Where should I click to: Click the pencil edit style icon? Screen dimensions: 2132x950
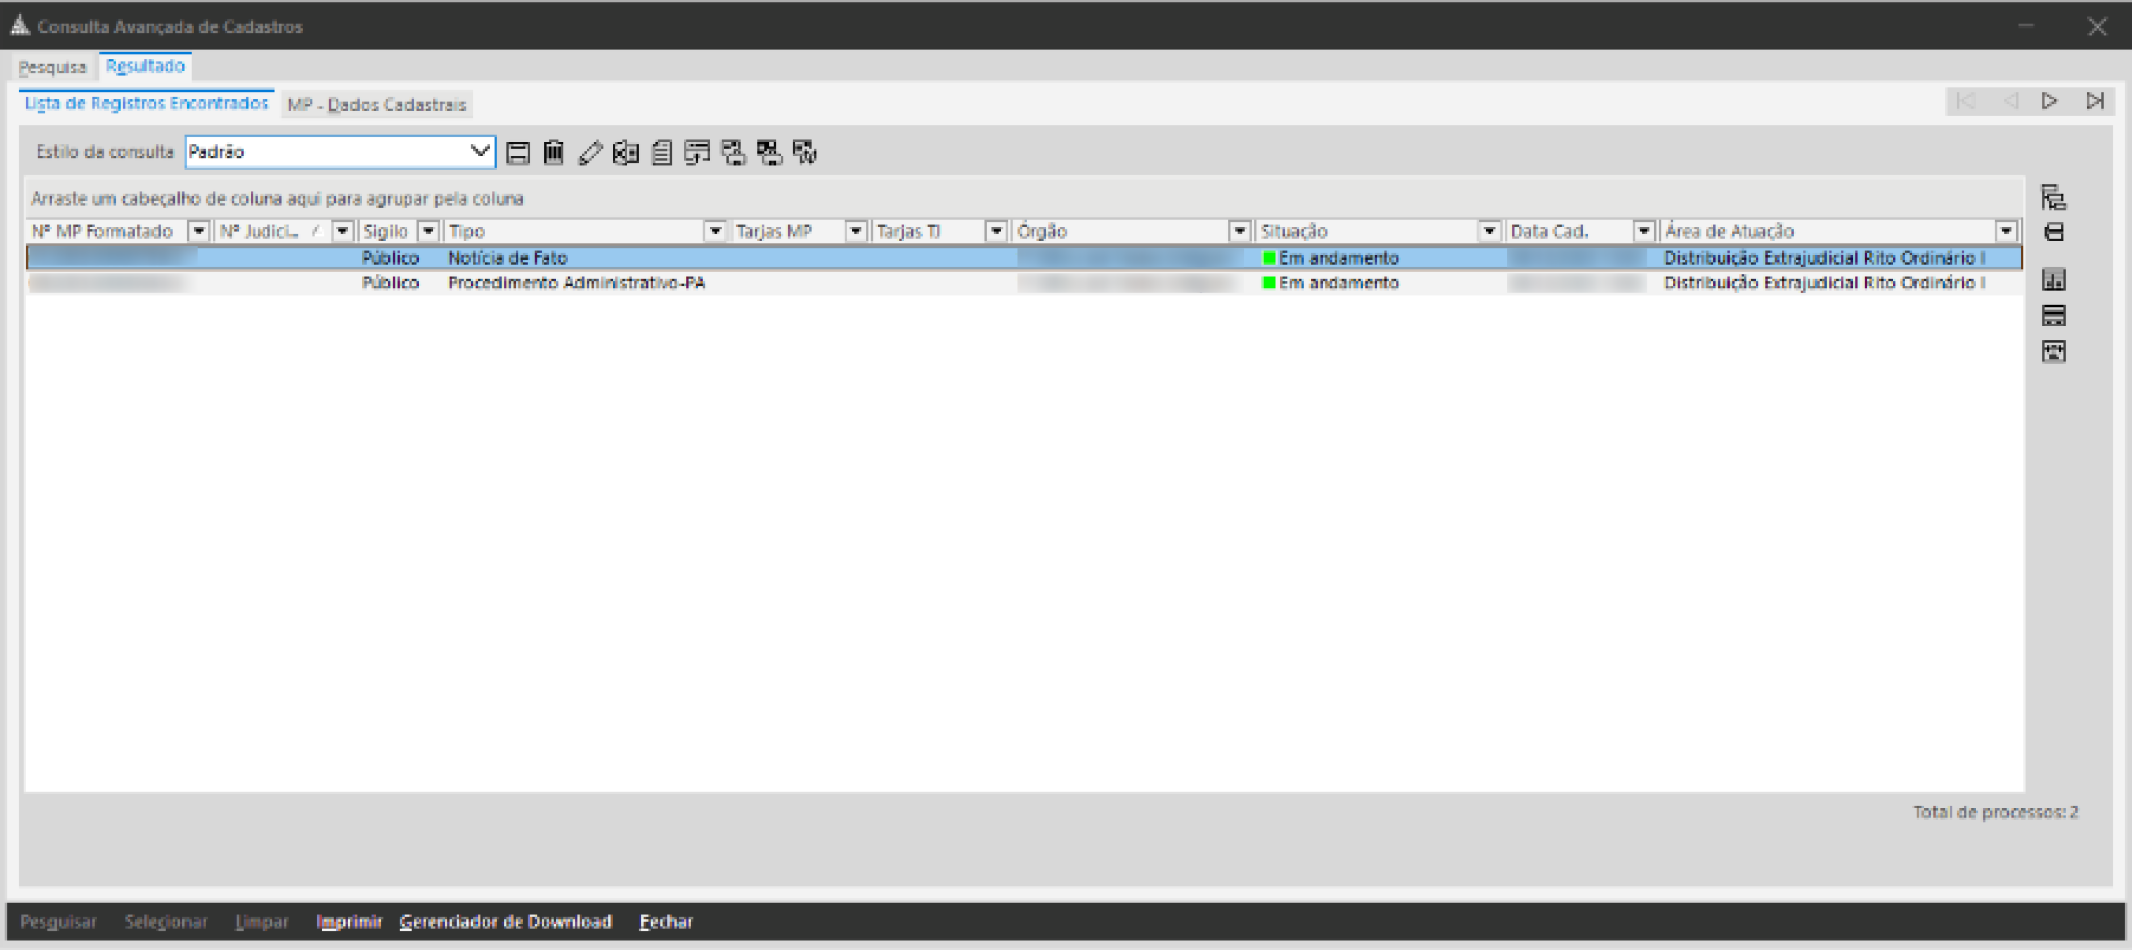[589, 152]
